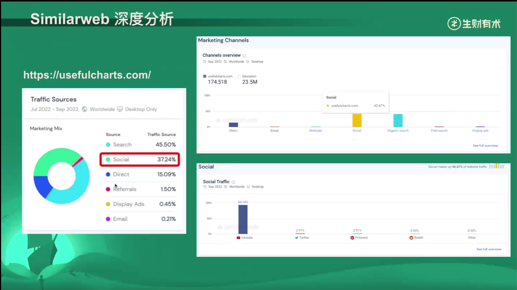Click the 23.5M Education figure

tap(250, 82)
